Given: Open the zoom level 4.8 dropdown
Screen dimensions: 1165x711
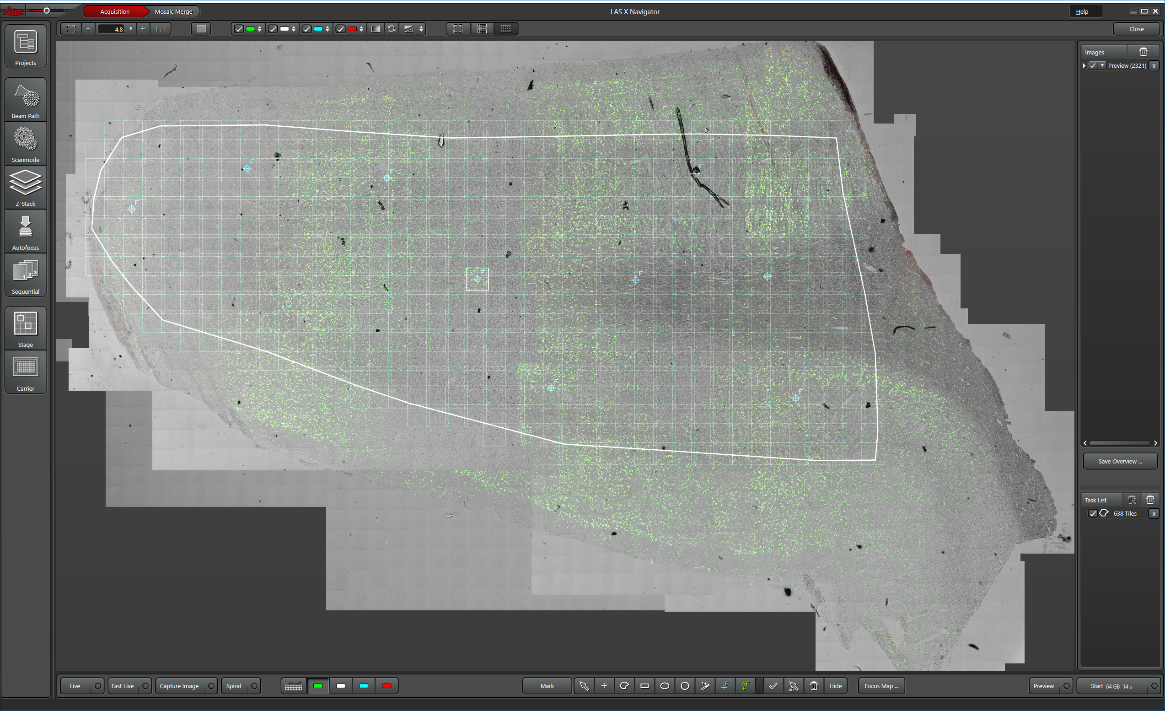Looking at the screenshot, I should point(131,29).
